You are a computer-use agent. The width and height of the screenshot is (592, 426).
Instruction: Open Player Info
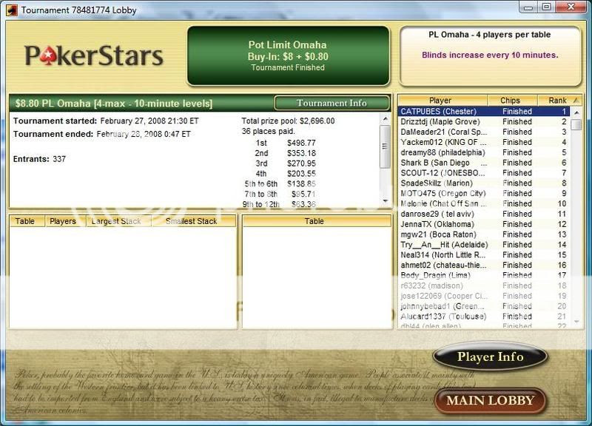pyautogui.click(x=490, y=356)
